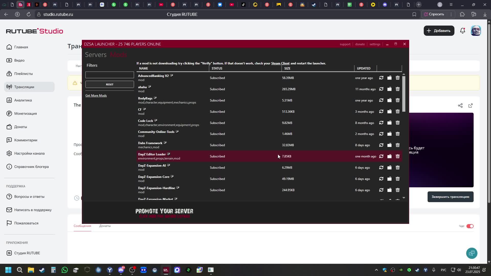Screen dimensions: 491x276
Task: Share the stream via share icon
Action: 460,106
